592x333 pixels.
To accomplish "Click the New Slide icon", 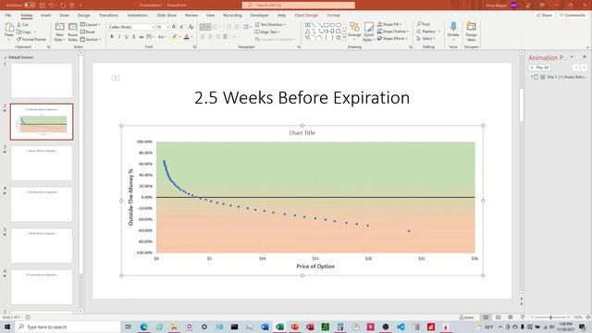I will tap(59, 27).
